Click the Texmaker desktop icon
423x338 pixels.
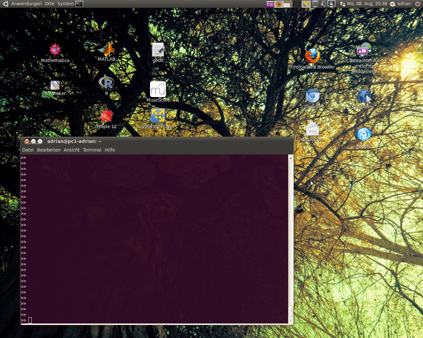tap(55, 85)
